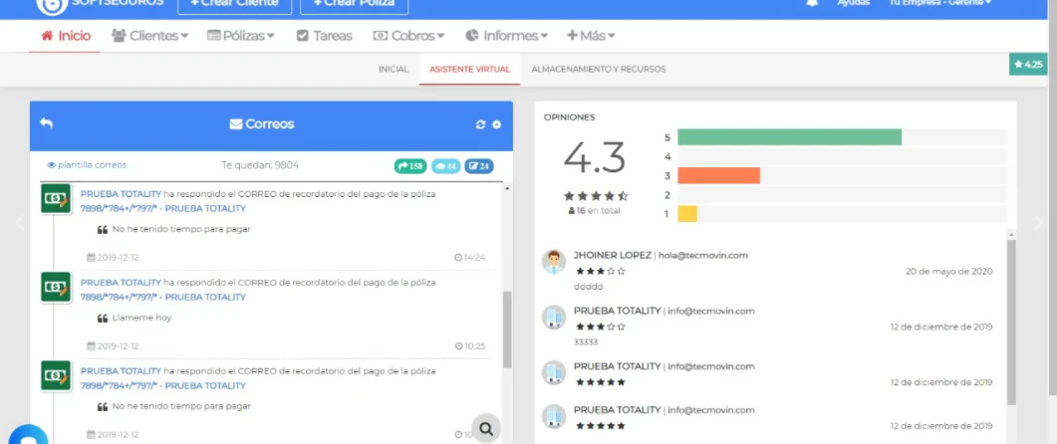This screenshot has width=1057, height=444.
Task: Open the Clientes dropdown menu
Action: (x=149, y=36)
